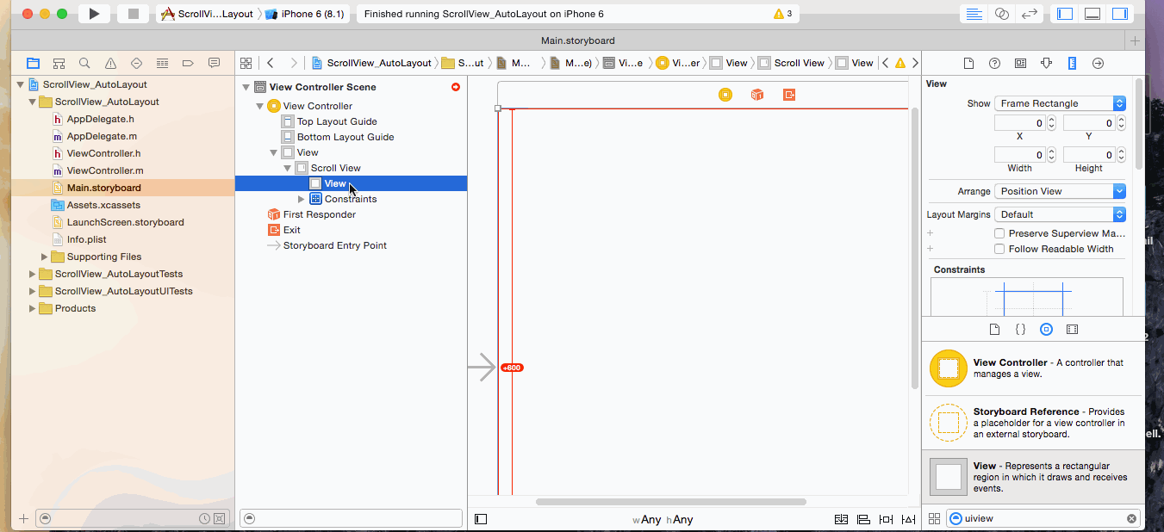Click the red layout issue indicator in outline

click(x=456, y=87)
